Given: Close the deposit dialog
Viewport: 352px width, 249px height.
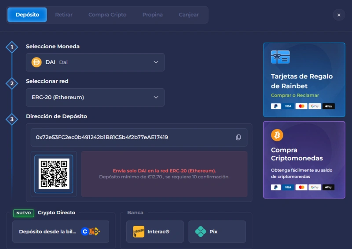Looking at the screenshot, I should click(x=339, y=15).
